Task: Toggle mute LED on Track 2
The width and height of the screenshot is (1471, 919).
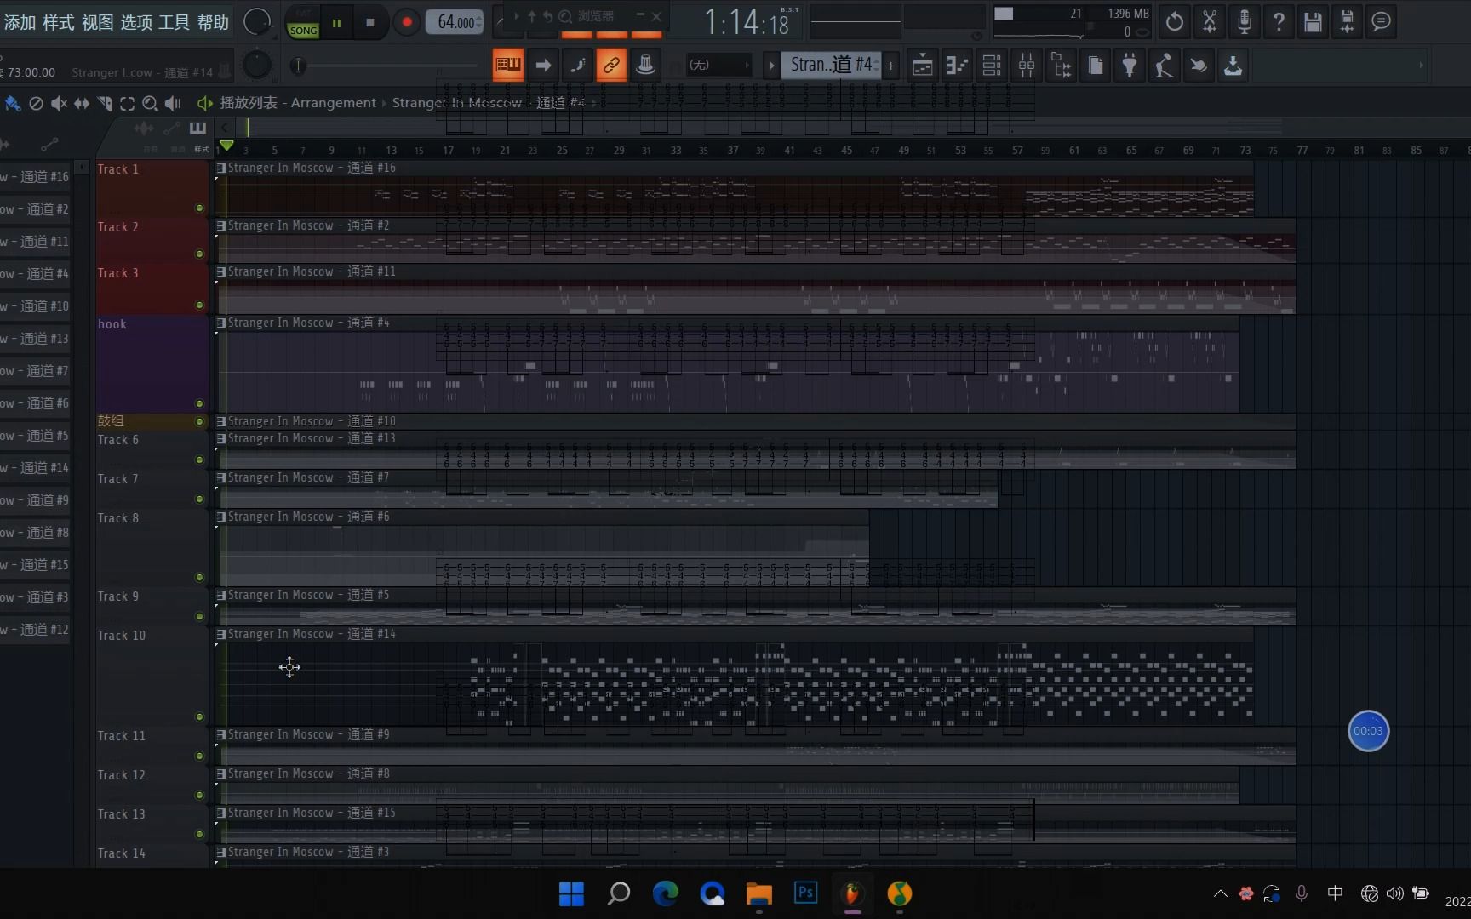Action: point(199,254)
